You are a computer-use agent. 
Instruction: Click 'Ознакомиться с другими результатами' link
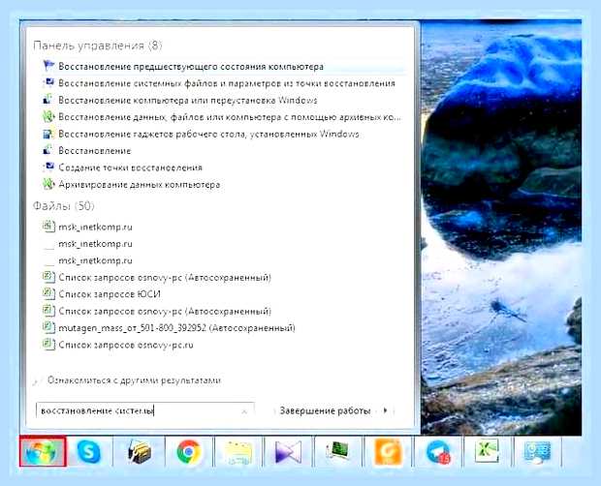pos(134,380)
